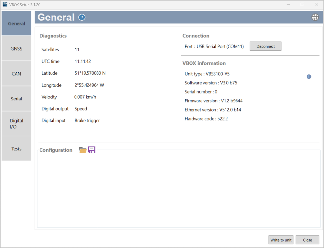
Task: Open configuration file with the folder icon
Action: coord(83,150)
